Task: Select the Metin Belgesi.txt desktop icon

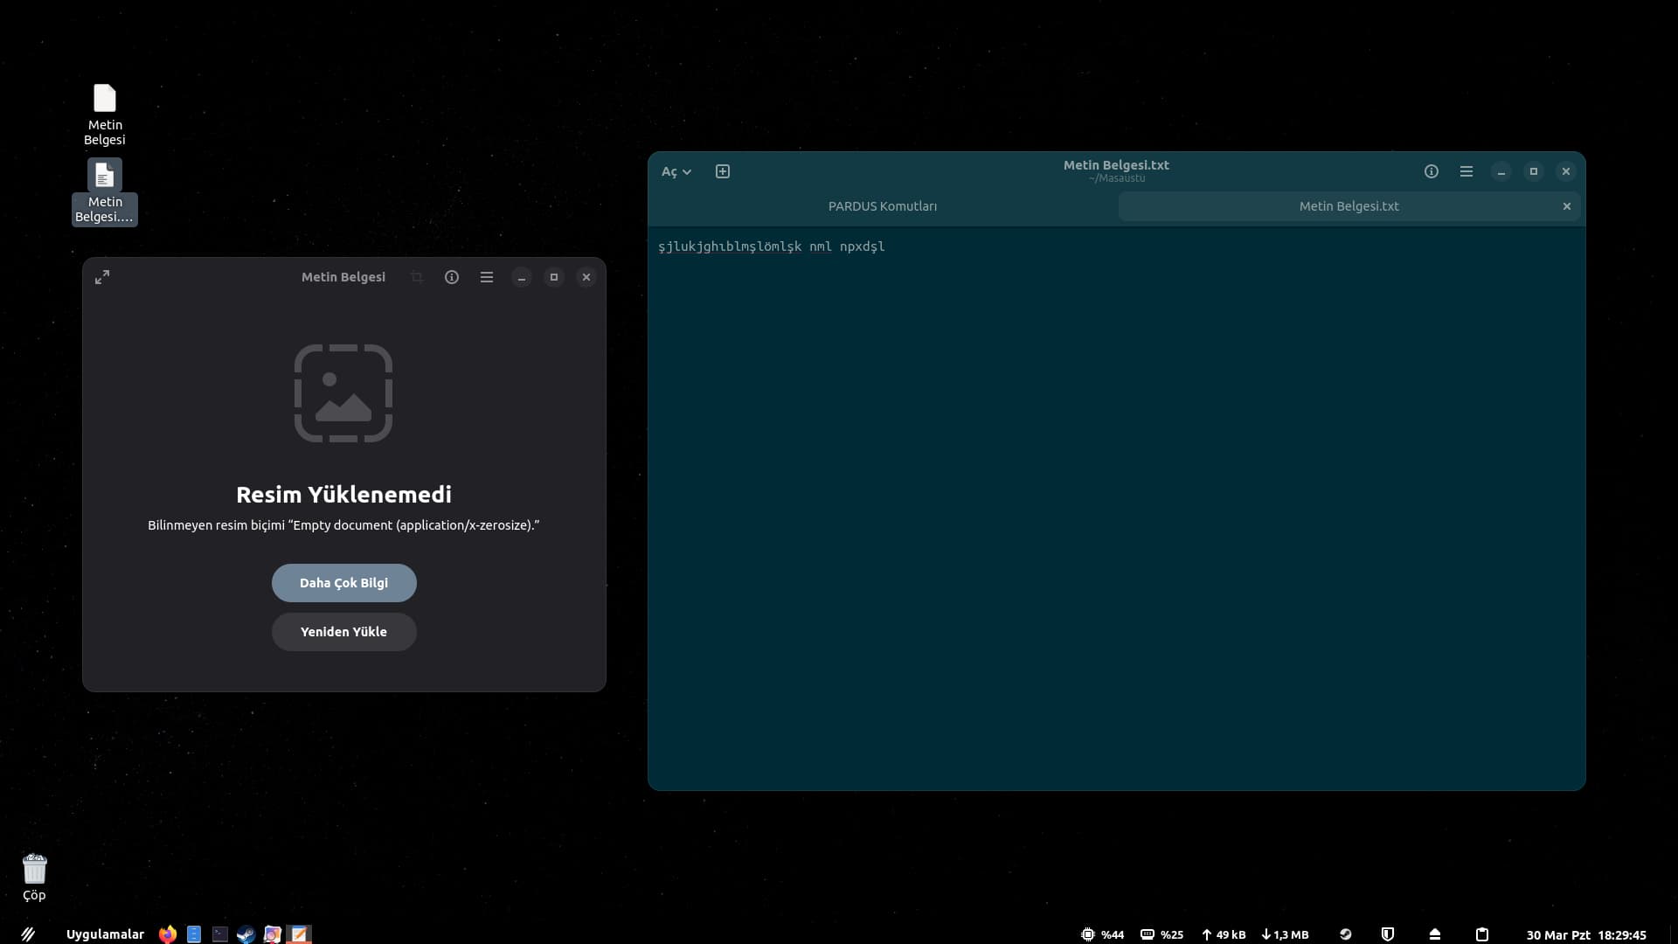Action: (x=105, y=191)
